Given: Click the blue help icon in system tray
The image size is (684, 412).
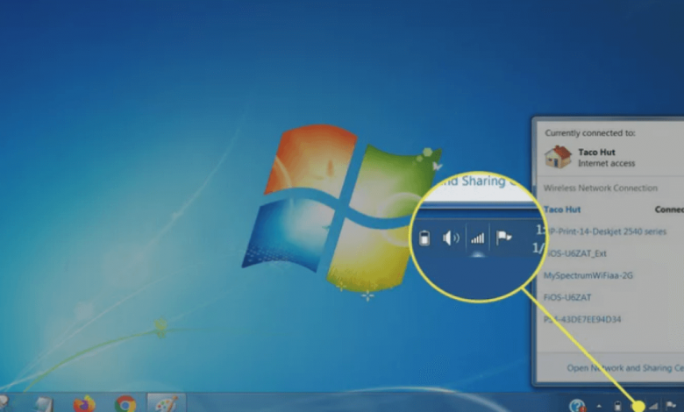Looking at the screenshot, I should click(x=576, y=405).
